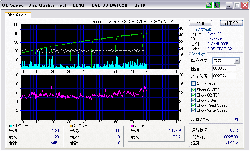Click the 開始 start button
Viewport: 250px width, 151px height.
point(201,23)
